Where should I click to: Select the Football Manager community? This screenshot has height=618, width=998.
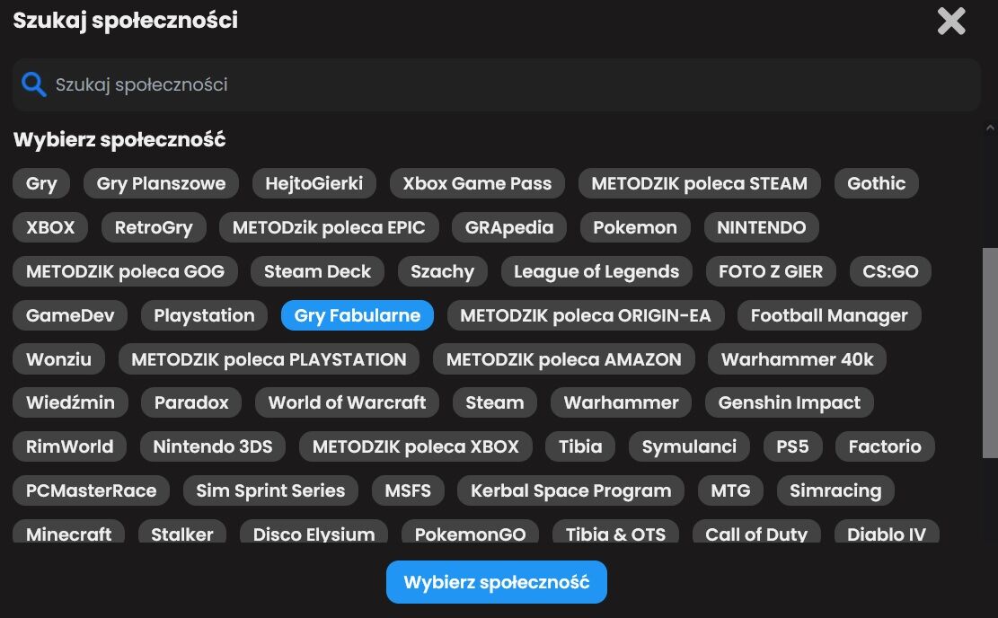[828, 315]
